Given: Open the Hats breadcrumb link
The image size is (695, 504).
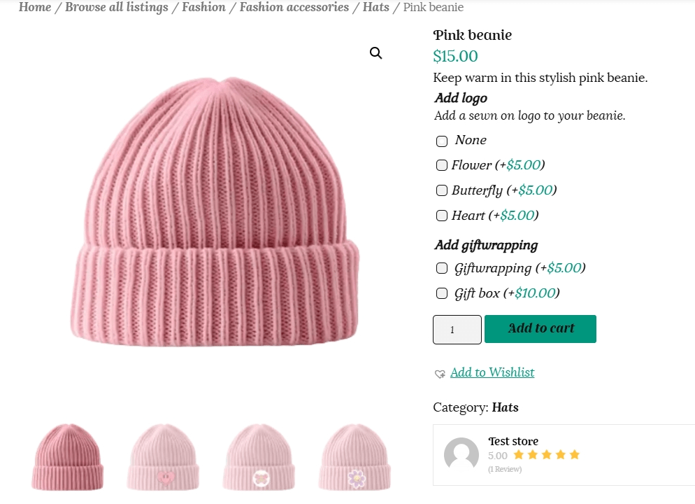Looking at the screenshot, I should coord(376,8).
